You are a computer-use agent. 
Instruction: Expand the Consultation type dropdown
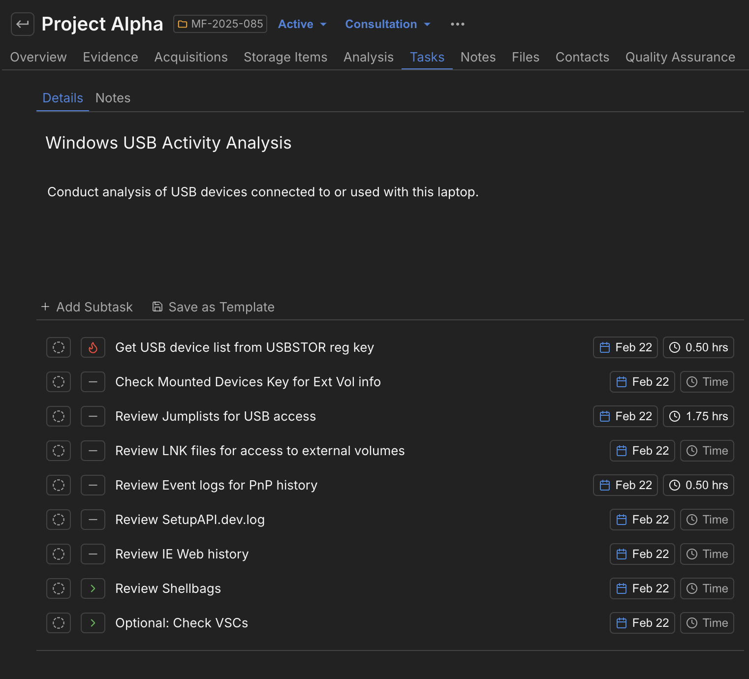tap(388, 24)
